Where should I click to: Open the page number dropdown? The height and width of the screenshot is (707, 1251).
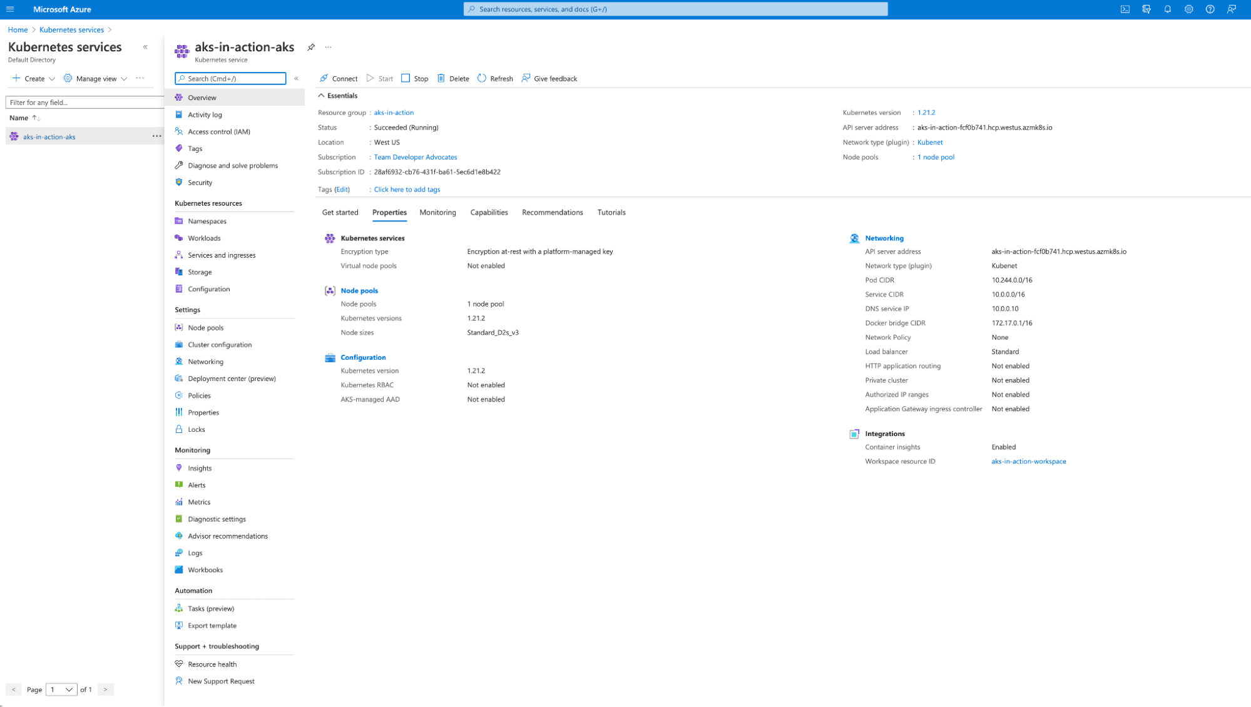click(61, 689)
